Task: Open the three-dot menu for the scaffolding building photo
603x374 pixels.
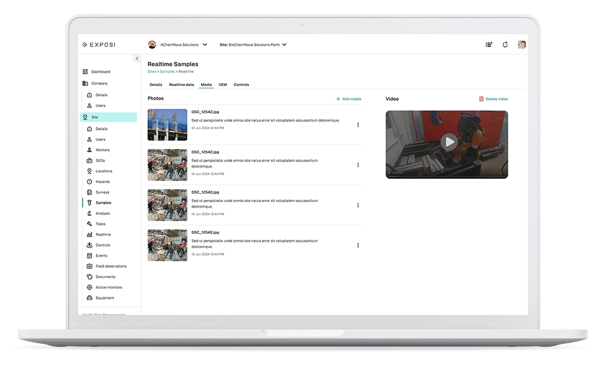Action: (358, 125)
